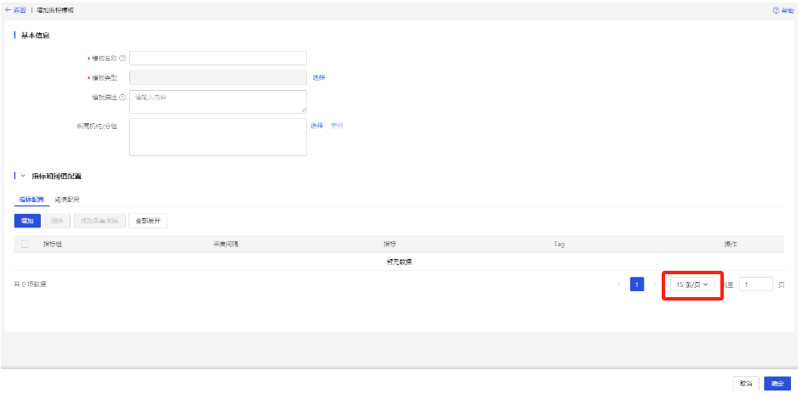Click the help icon beside 模板描述

tap(122, 97)
